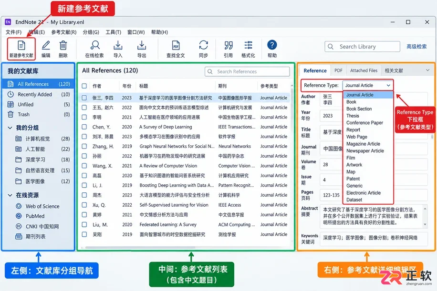
Task: Collapse the 在线资源 section
Action: click(10, 195)
